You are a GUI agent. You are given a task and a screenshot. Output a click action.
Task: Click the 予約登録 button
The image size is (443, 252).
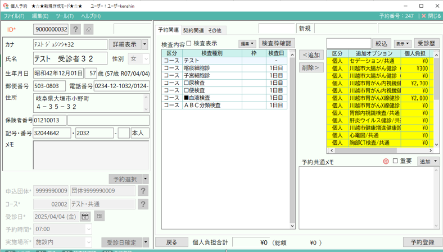tap(422, 242)
